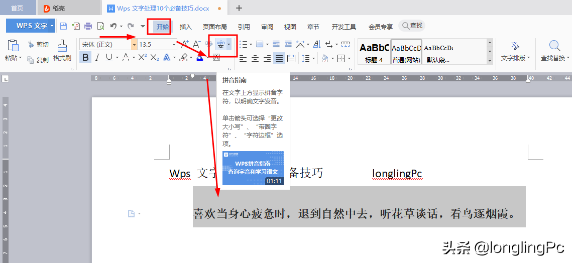Open the 引用 ribbon tab
Image resolution: width=572 pixels, height=263 pixels.
coord(244,27)
